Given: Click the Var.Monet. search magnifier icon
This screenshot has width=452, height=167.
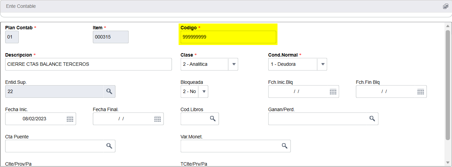Looking at the screenshot, I should click(x=284, y=146).
